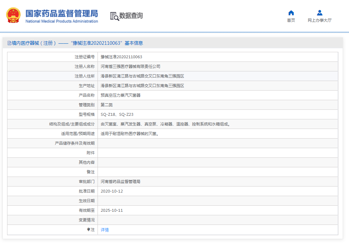The width and height of the screenshot is (349, 243).
Task: Click the national emblem logo
Action: (x=13, y=16)
